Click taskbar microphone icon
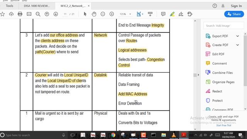Image resolution: width=247 pixels, height=139 pixels. (x=63, y=135)
